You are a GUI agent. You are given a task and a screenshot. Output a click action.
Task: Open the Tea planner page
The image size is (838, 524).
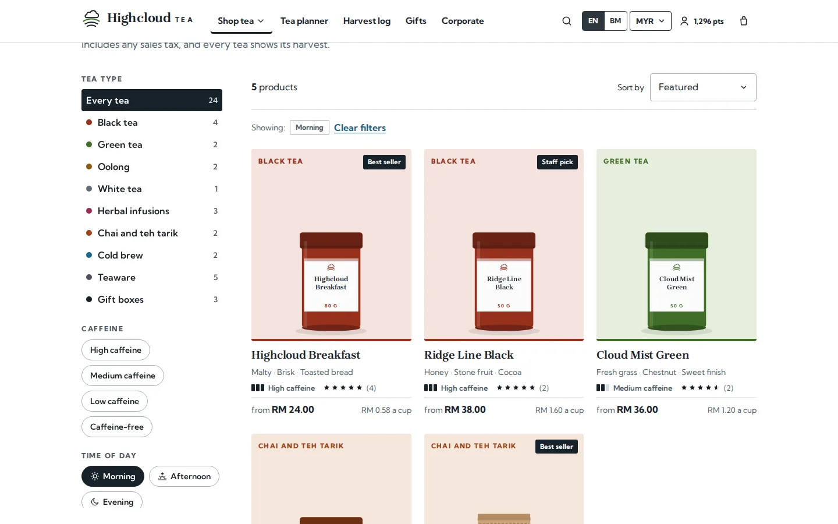tap(304, 21)
